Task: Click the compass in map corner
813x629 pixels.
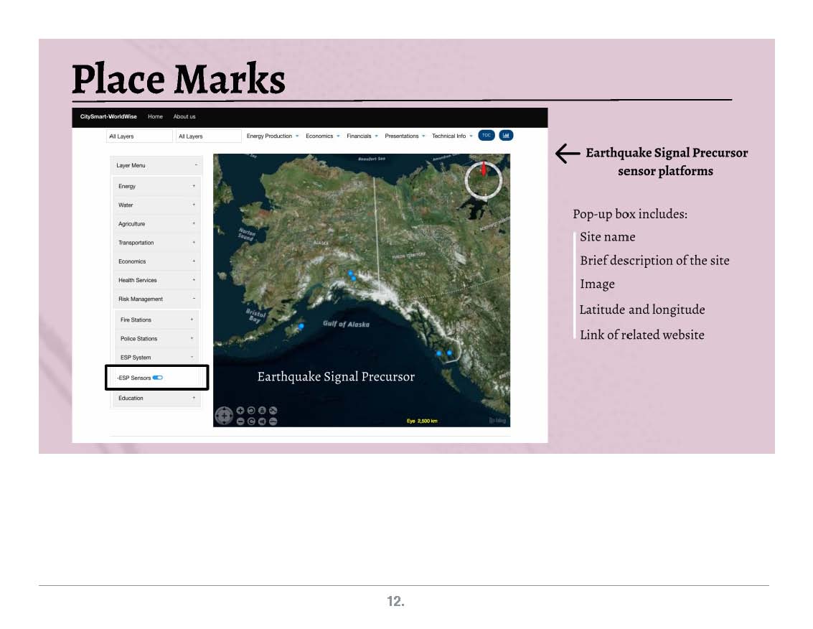Action: pos(483,180)
